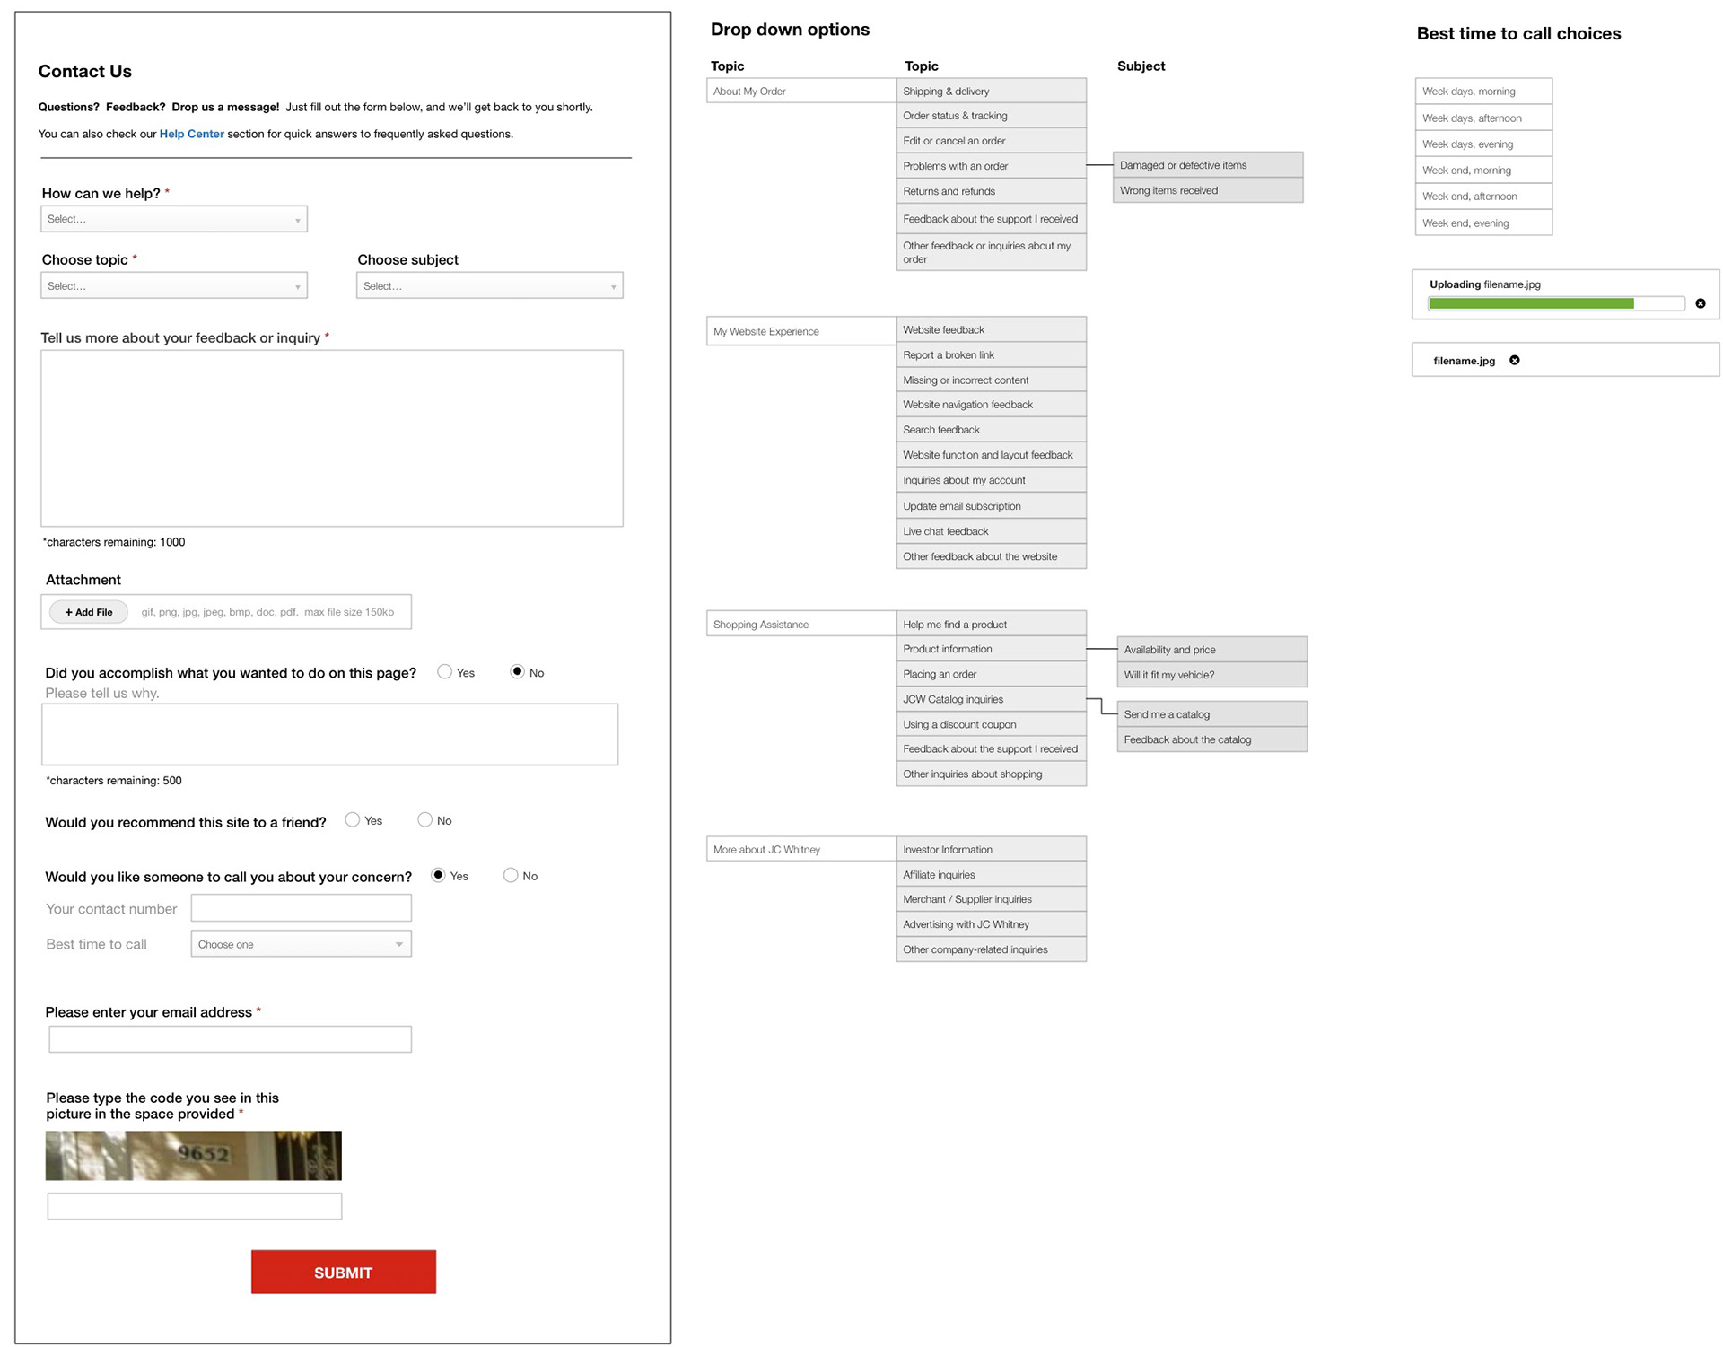Screen dimensions: 1723x1347
Task: Click the green upload progress bar
Action: pyautogui.click(x=1531, y=303)
